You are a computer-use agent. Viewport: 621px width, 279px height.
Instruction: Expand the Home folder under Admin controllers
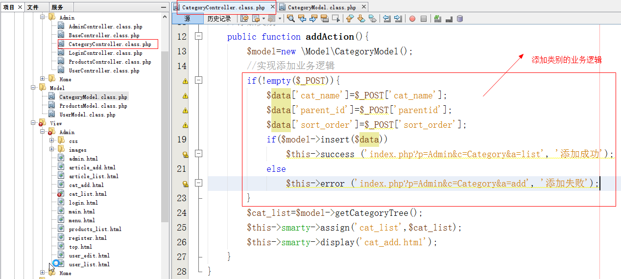pos(43,79)
